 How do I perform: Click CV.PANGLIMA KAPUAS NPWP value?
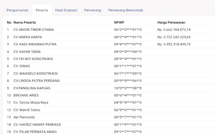pos(128,88)
